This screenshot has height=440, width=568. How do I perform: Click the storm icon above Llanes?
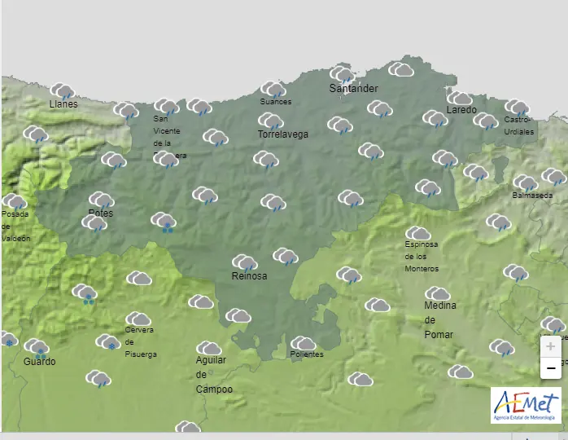pyautogui.click(x=63, y=90)
